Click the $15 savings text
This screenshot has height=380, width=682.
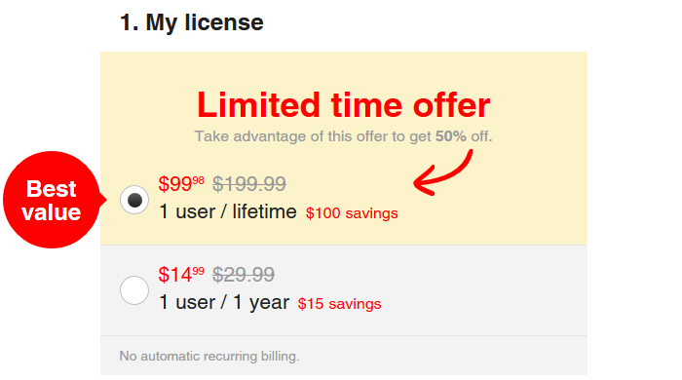339,304
